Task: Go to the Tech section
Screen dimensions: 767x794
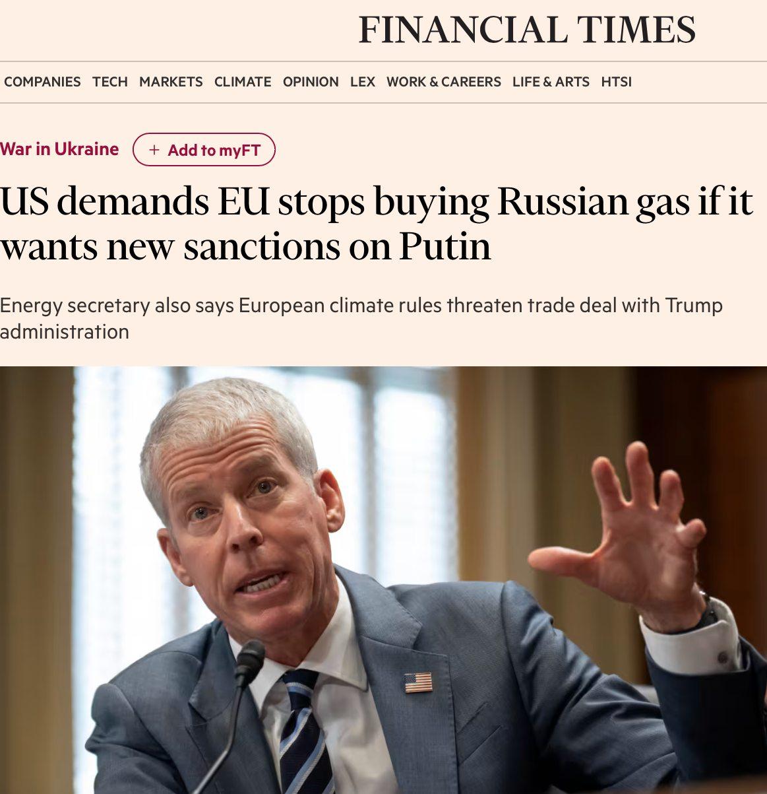Action: [110, 82]
